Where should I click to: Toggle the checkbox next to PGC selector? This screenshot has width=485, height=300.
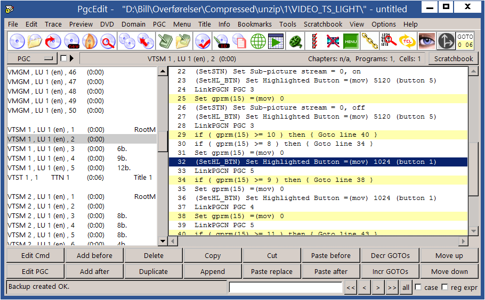[63, 59]
